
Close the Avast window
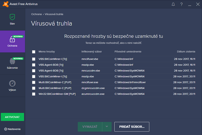[198, 4]
